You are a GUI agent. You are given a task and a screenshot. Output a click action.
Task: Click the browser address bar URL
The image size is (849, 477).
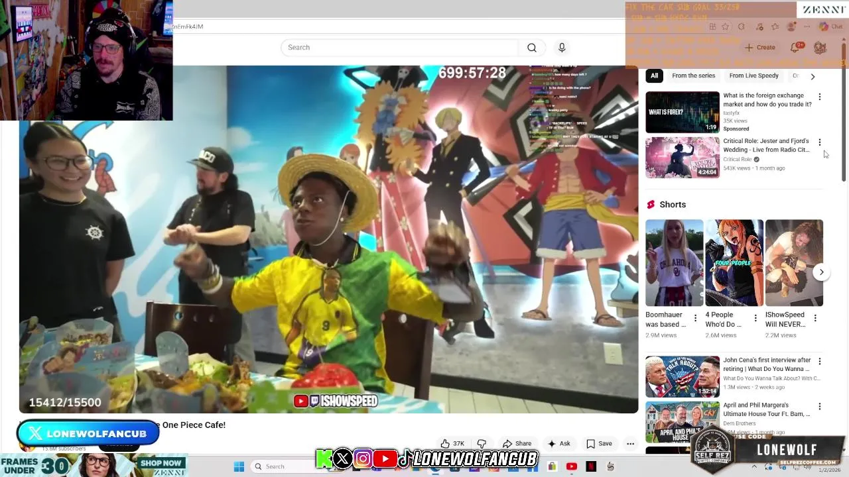pos(188,26)
